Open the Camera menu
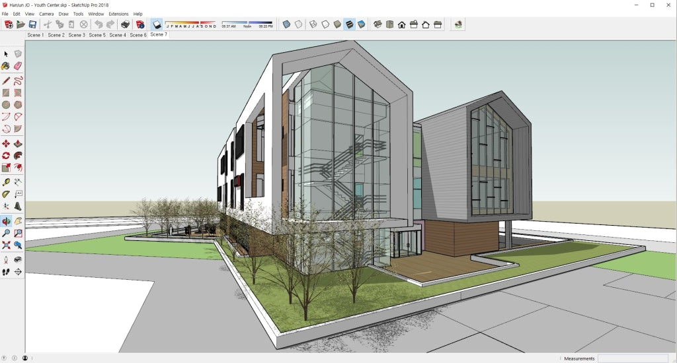This screenshot has width=677, height=363. click(x=46, y=14)
